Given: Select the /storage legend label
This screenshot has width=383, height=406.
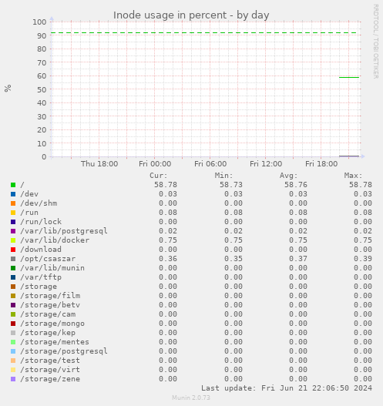Looking at the screenshot, I should [x=39, y=287].
